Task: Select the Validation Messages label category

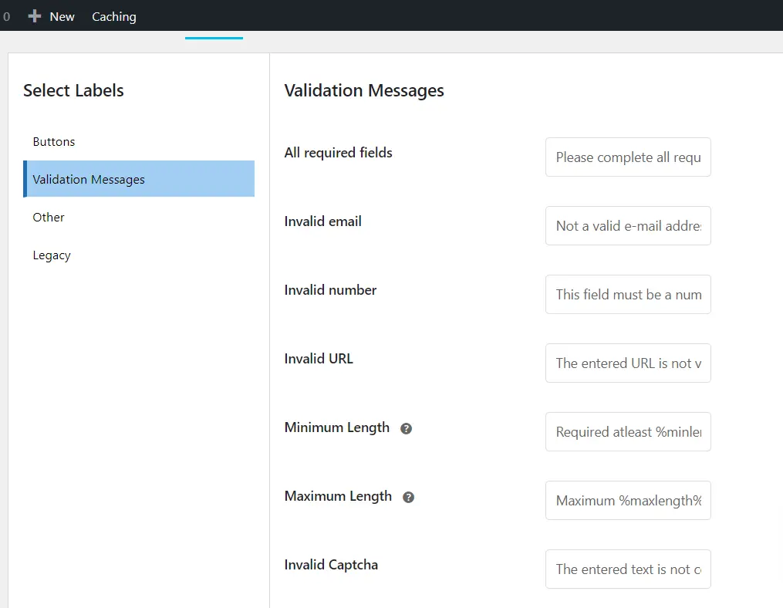Action: (x=89, y=179)
